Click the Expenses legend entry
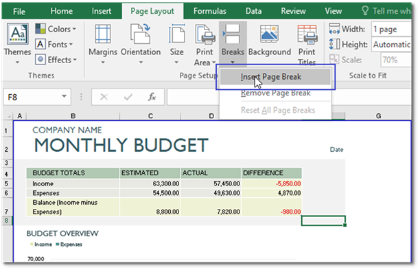420x270 pixels. [x=69, y=245]
